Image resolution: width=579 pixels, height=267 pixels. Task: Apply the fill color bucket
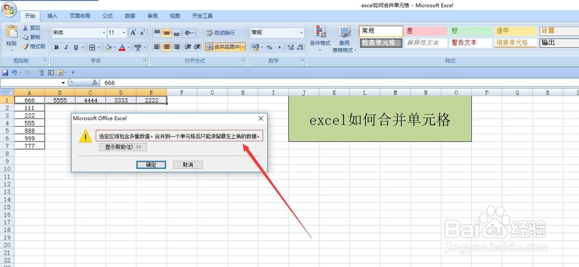click(x=108, y=47)
